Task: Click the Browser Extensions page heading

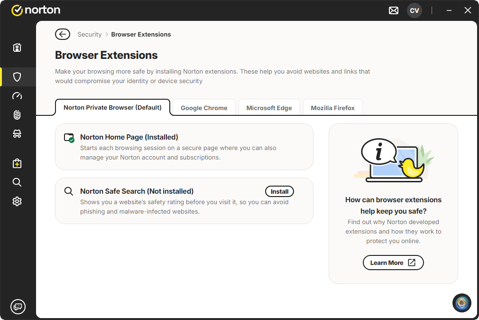Action: (x=106, y=55)
